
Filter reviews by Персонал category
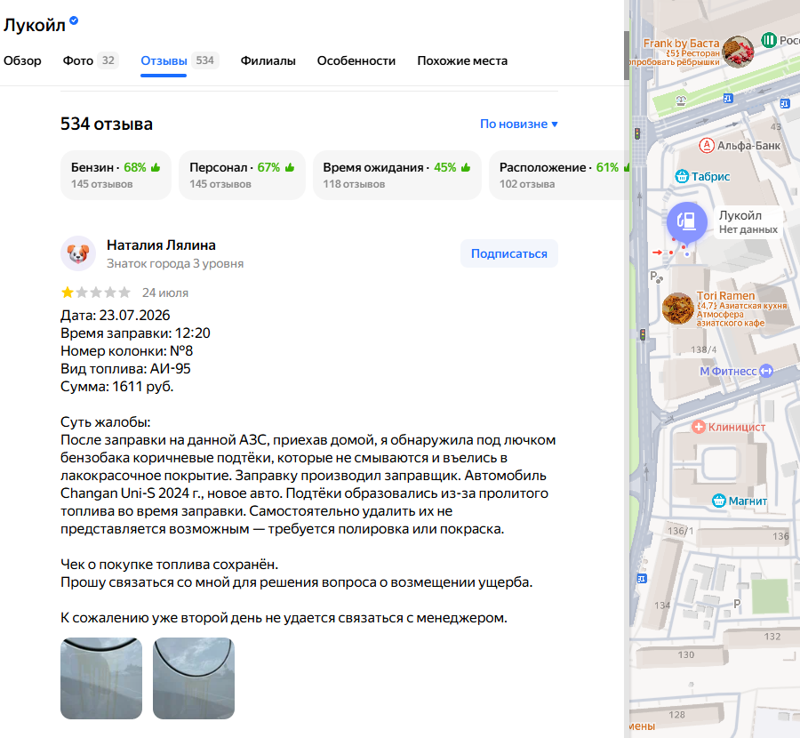click(x=242, y=175)
